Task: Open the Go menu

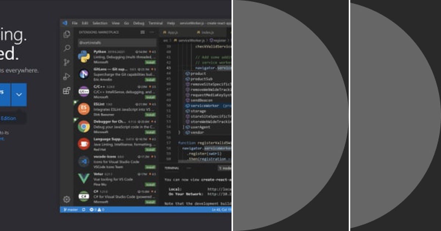Action: pyautogui.click(x=126, y=23)
